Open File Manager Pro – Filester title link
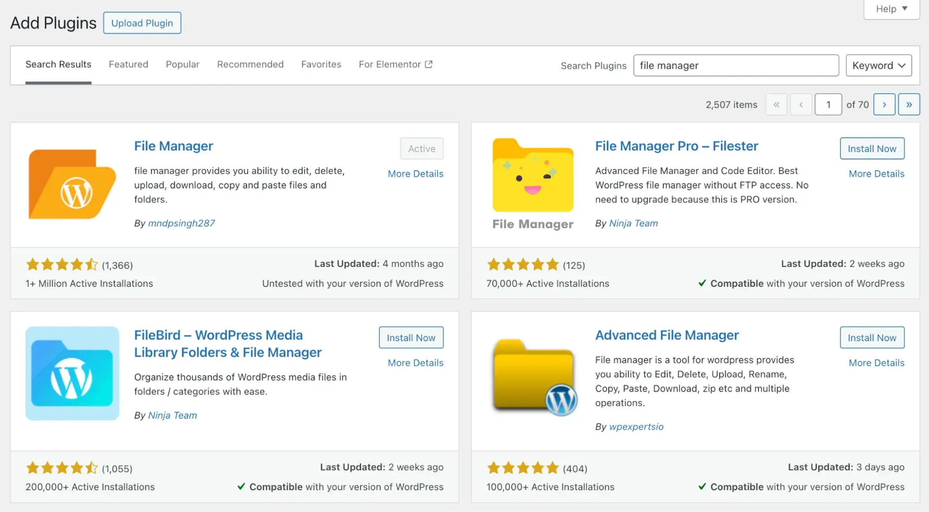Image resolution: width=929 pixels, height=512 pixels. pyautogui.click(x=677, y=146)
